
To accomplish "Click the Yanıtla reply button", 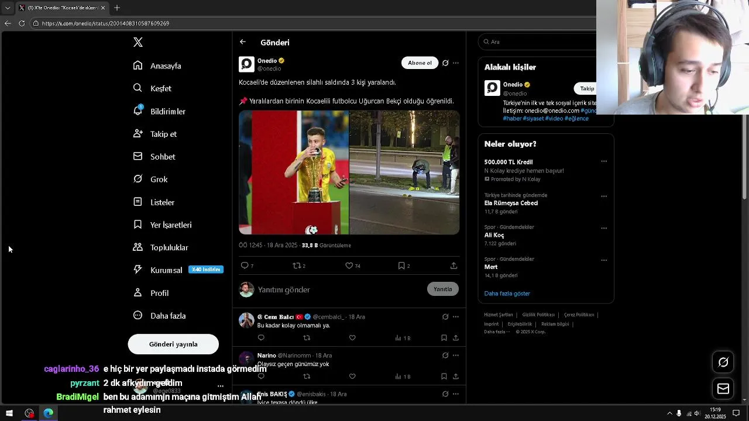I will [443, 289].
